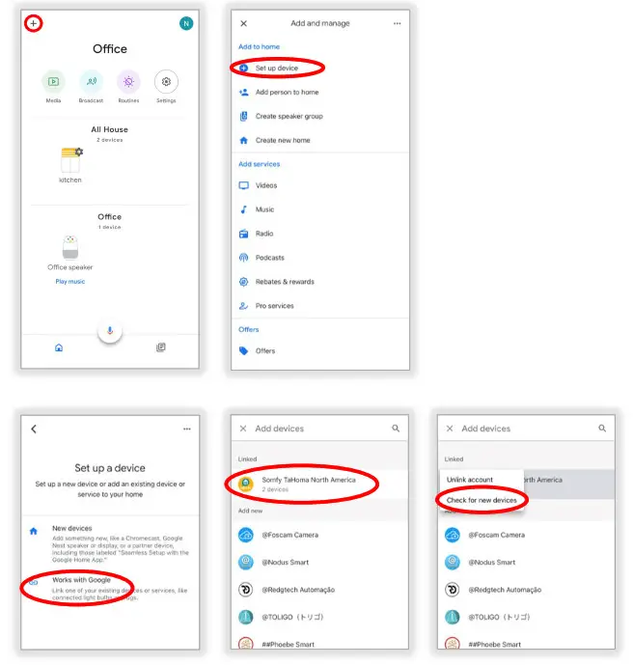Open the Settings gear shortcut
The height and width of the screenshot is (665, 633).
point(166,81)
